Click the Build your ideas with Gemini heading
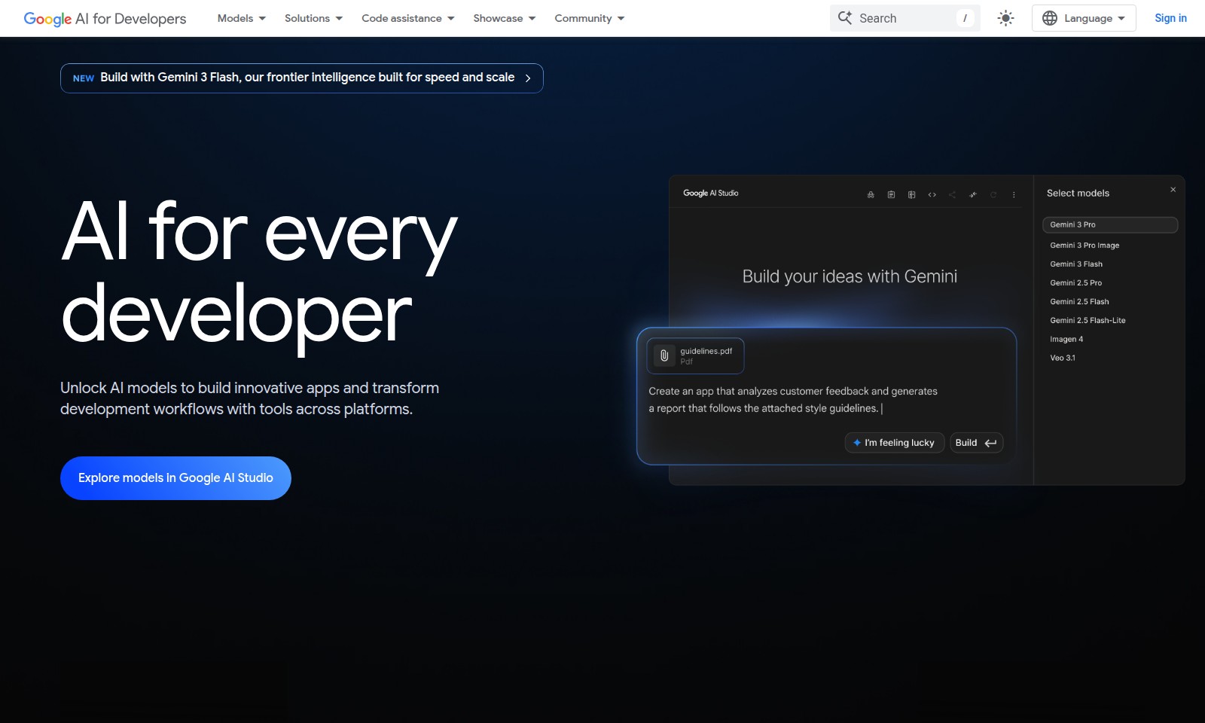Screen dimensions: 1205x723 (850, 276)
